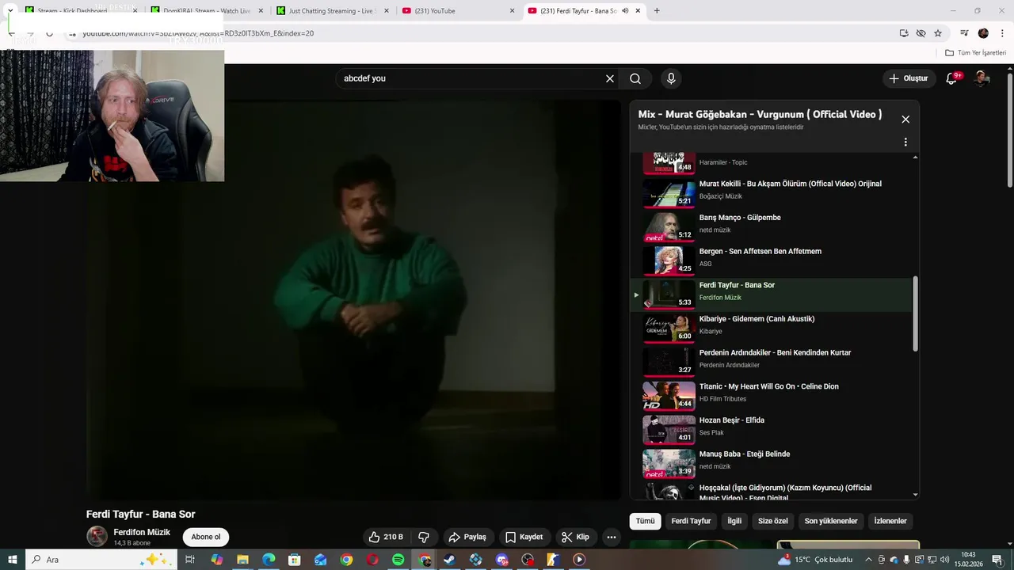The width and height of the screenshot is (1014, 570).
Task: Click the YouTube search input field
Action: point(472,78)
